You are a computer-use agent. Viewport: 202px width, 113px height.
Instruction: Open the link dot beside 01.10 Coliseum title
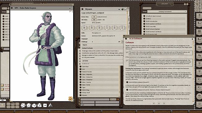[x=126, y=39]
